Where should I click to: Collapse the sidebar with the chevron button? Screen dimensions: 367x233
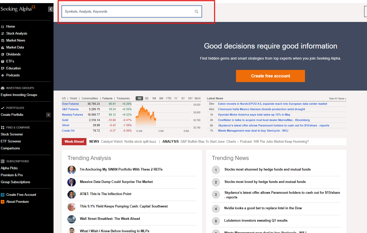[x=51, y=9]
